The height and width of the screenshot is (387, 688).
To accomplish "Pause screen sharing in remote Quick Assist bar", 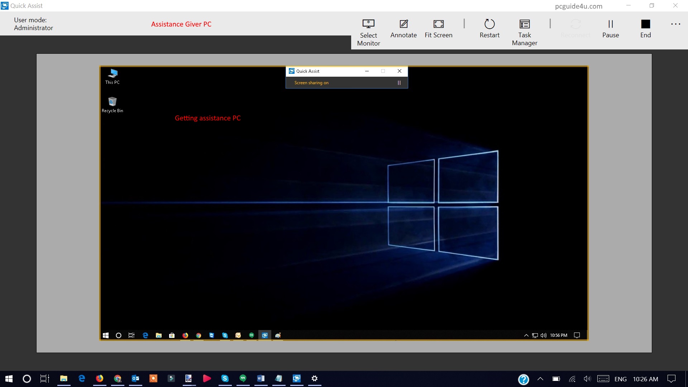I will click(x=399, y=83).
